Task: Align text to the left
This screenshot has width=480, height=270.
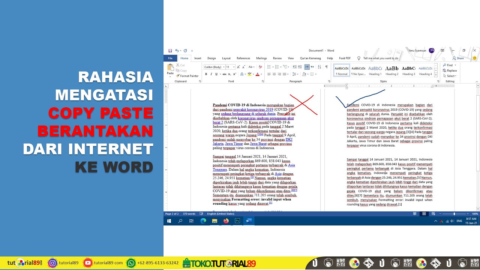Action: click(x=269, y=74)
